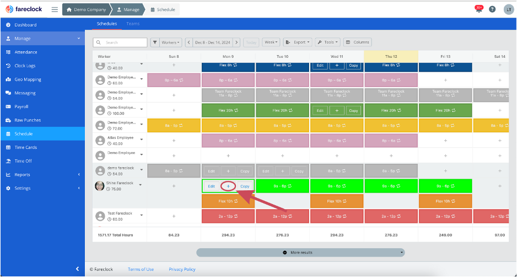Go to next week arrow
517x278 pixels.
pos(237,42)
